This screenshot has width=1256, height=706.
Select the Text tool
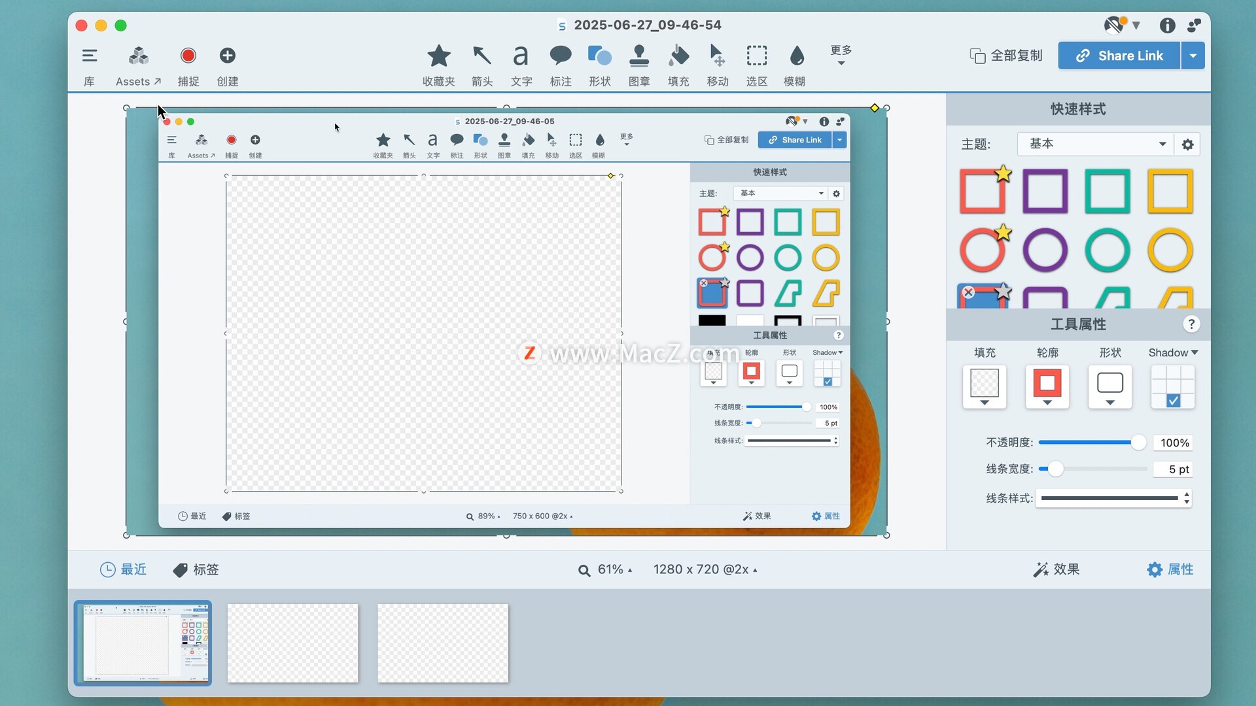[x=521, y=56]
